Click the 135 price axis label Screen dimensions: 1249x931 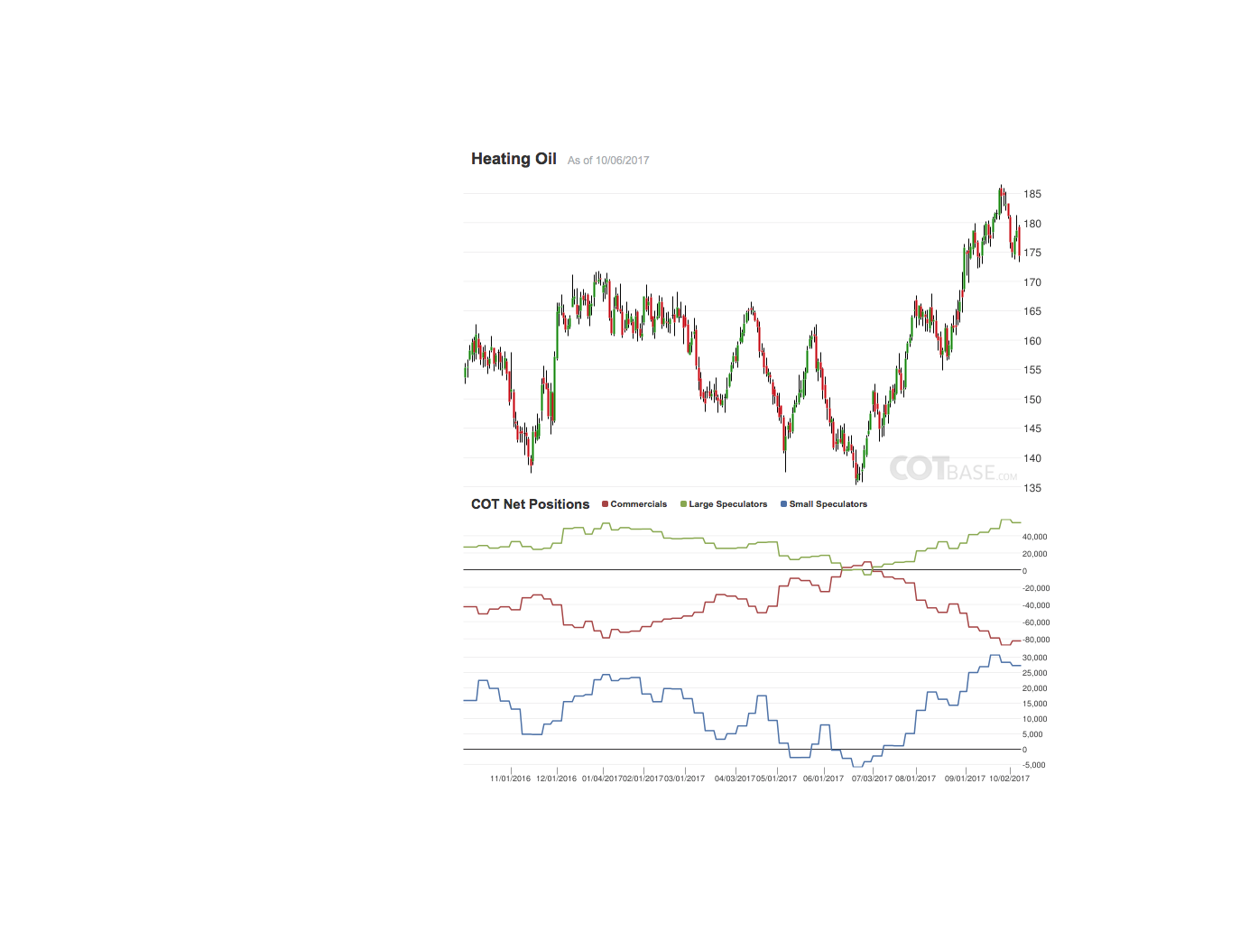[1034, 487]
